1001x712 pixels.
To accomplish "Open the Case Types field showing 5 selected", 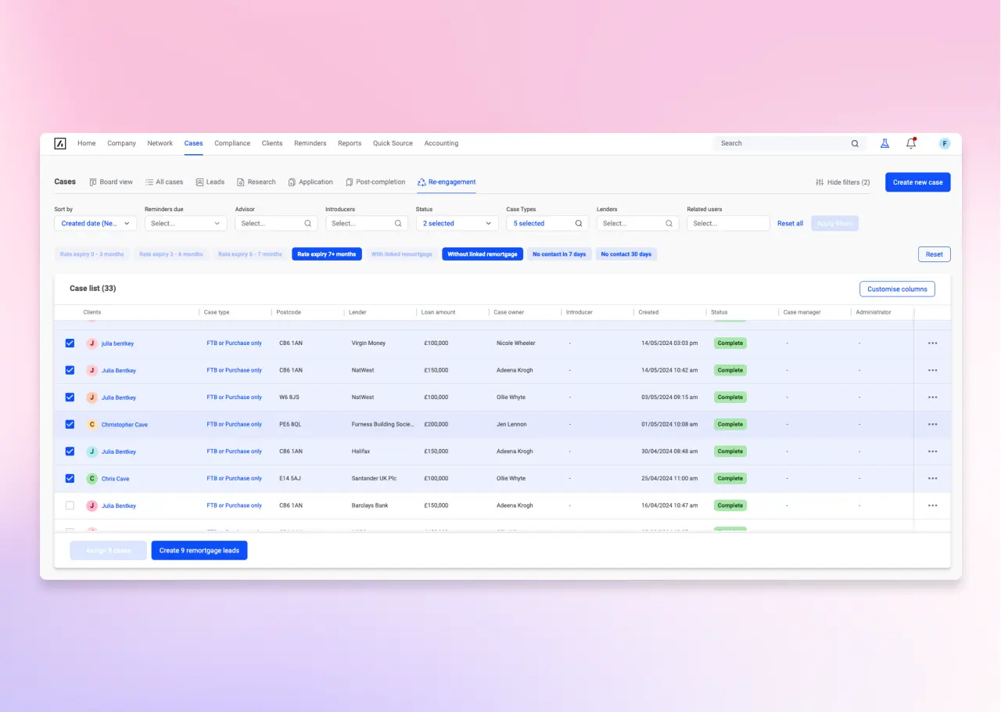I will [x=547, y=223].
